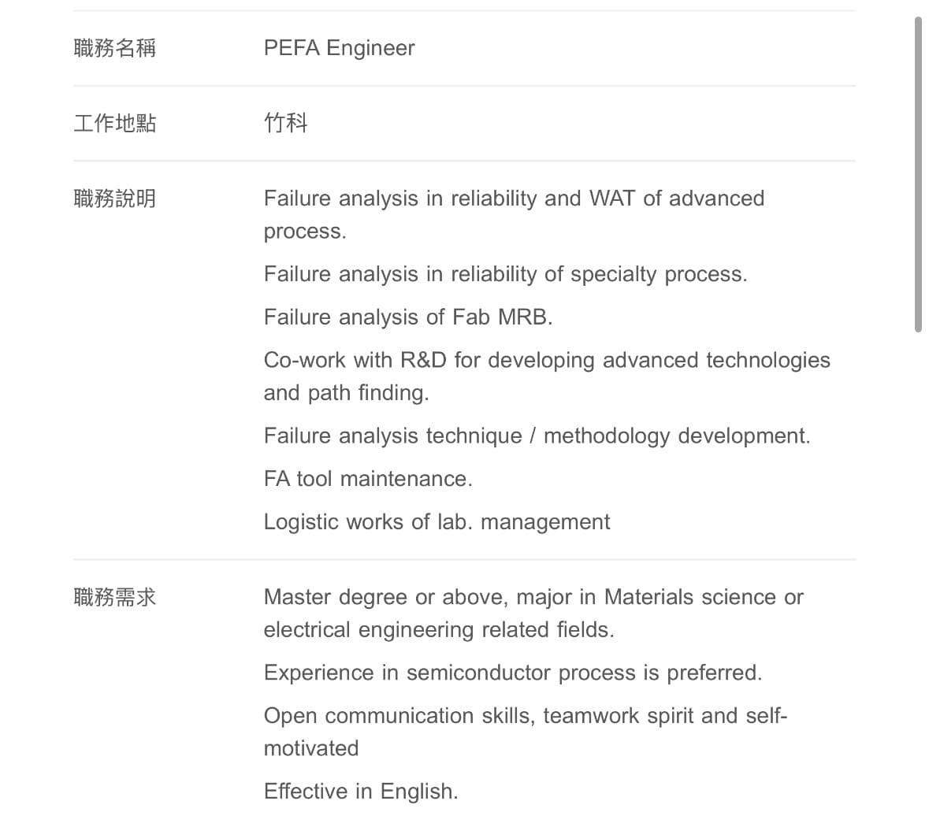Click the 'Failure analysis technique / methodology development.' line

click(x=537, y=436)
